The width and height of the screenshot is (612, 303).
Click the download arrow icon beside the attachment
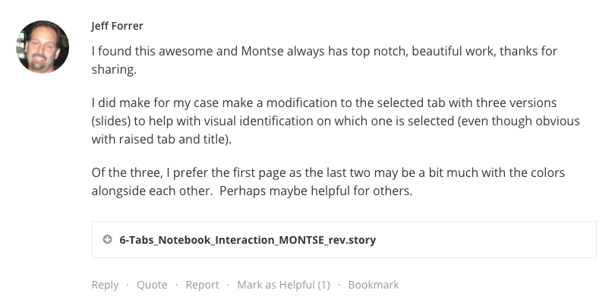click(x=107, y=239)
